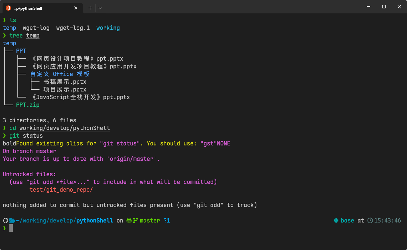Click the Ubuntu icon in the tab
This screenshot has height=250, width=407.
tap(8, 8)
